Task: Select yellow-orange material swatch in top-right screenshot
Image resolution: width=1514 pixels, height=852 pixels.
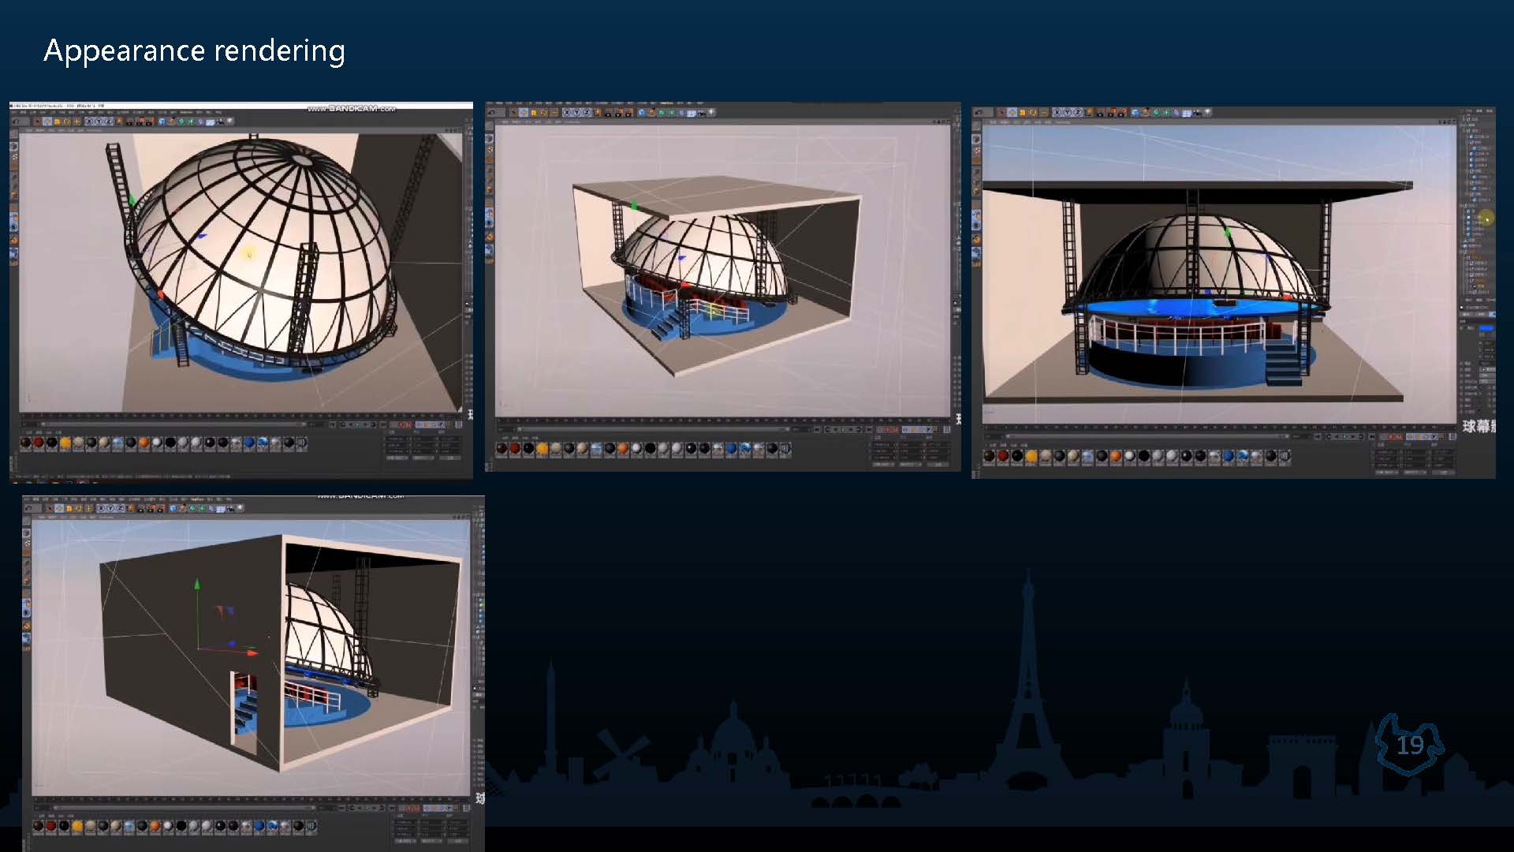Action: 1031,456
